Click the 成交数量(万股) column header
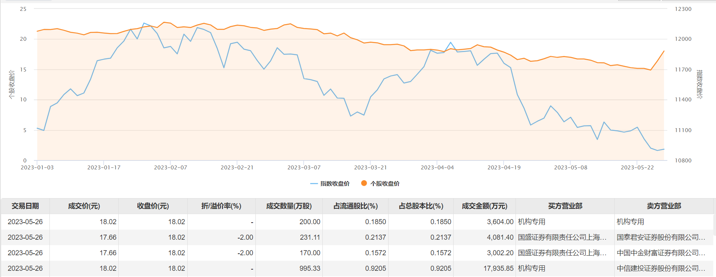Image resolution: width=716 pixels, height=277 pixels. (289, 206)
